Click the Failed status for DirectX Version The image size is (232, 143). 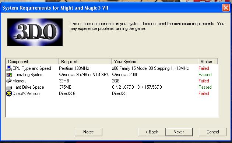click(204, 93)
